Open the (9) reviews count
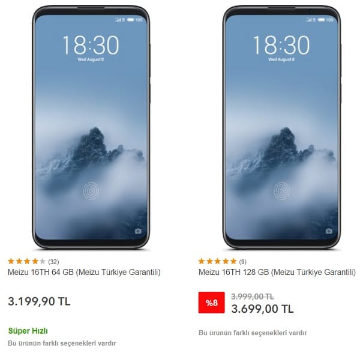Screen dimensions: 360x353 (242, 262)
